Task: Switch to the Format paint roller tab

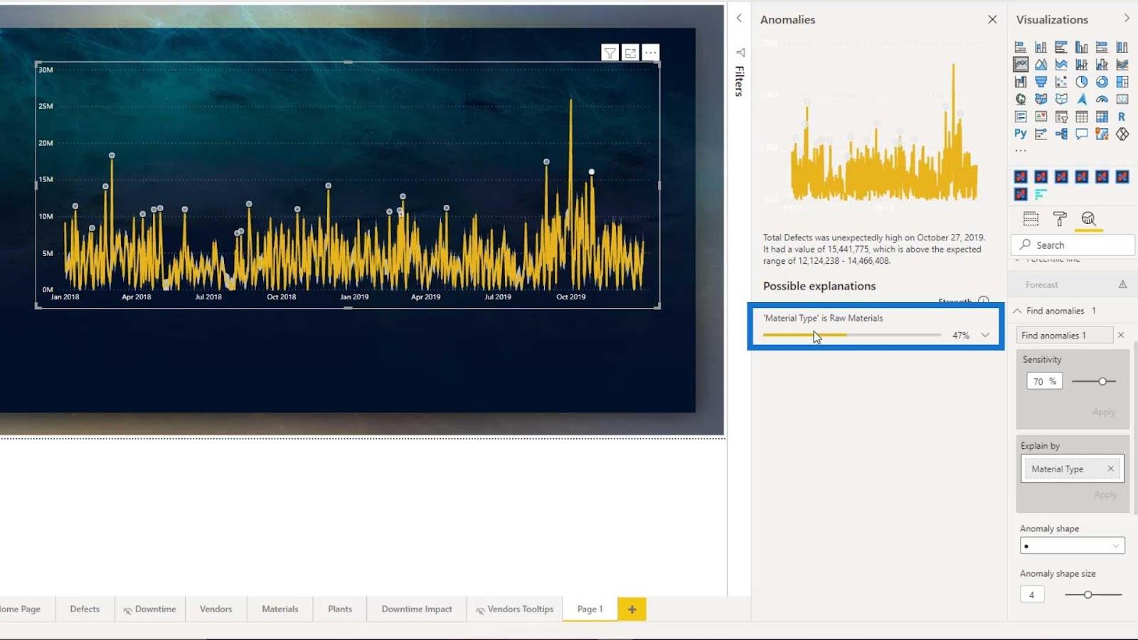Action: [1060, 219]
